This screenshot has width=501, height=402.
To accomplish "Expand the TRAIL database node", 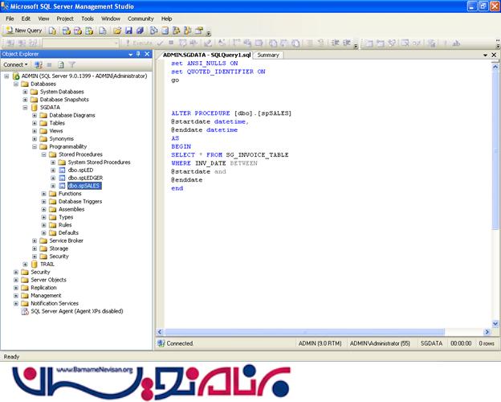I will (x=25, y=265).
